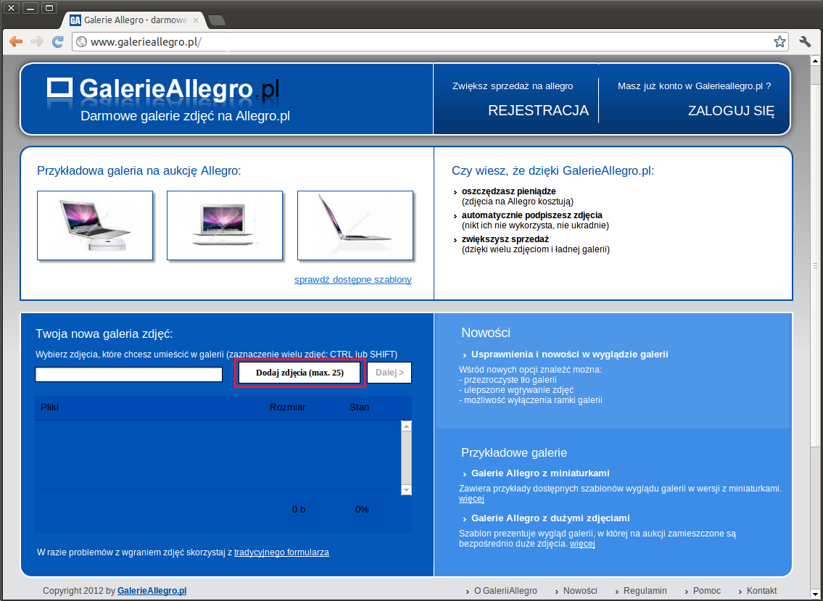
Task: Open 'Galerie Allegro z dużymi zdjęciami' link
Action: (550, 518)
